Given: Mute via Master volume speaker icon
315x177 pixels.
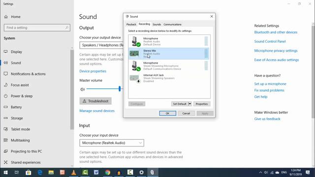Looking at the screenshot, I should [82, 89].
